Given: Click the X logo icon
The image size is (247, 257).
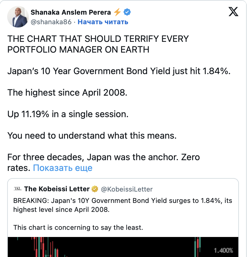Looking at the screenshot, I should click(234, 12).
